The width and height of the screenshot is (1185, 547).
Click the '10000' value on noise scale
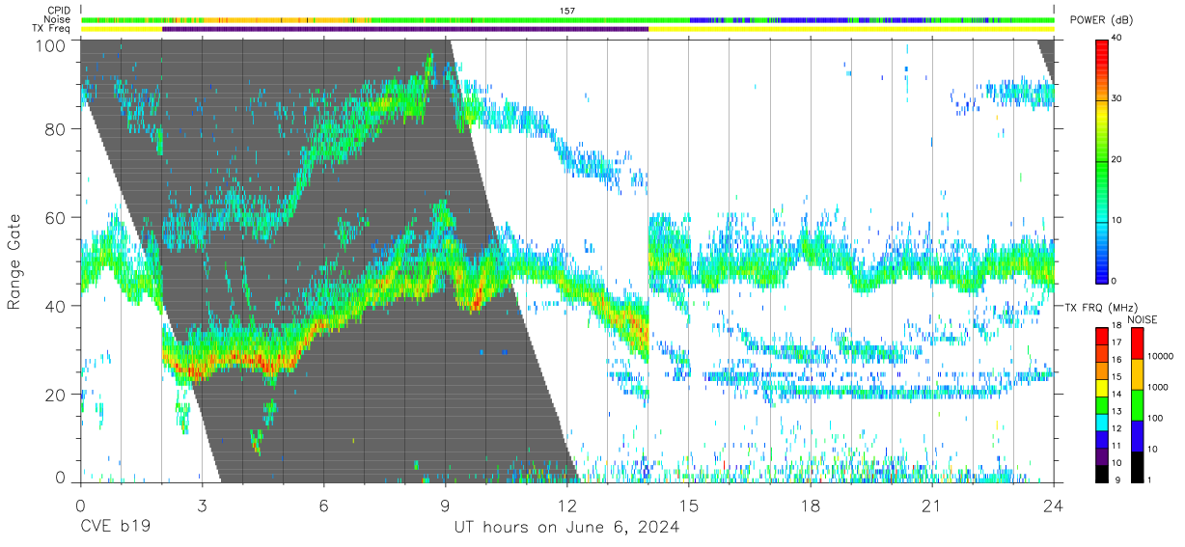[x=1160, y=356]
